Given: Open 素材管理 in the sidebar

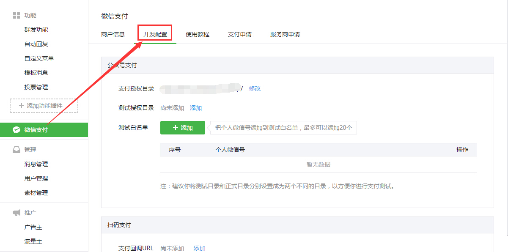Looking at the screenshot, I should 36,193.
